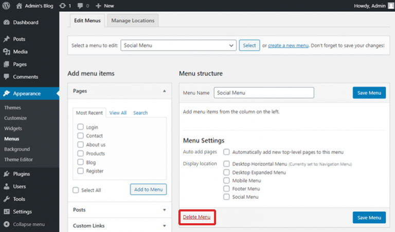Click the Menu Name text field
This screenshot has height=232, width=395.
pos(263,93)
